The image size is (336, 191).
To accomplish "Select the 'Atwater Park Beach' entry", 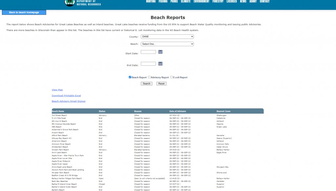I will (60, 173).
